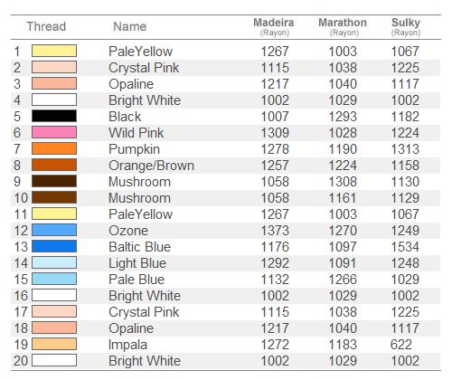
Task: Select Marathon code 1293 for Black
Action: pyautogui.click(x=343, y=117)
